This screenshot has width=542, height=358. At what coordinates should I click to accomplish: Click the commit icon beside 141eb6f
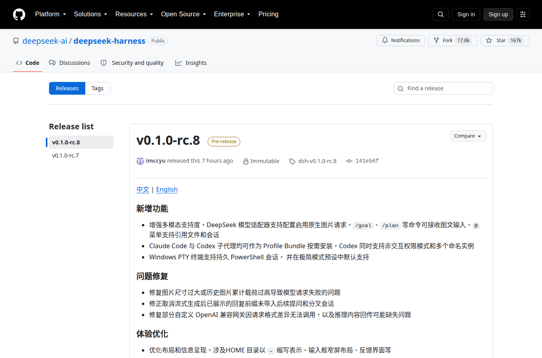[x=349, y=161]
